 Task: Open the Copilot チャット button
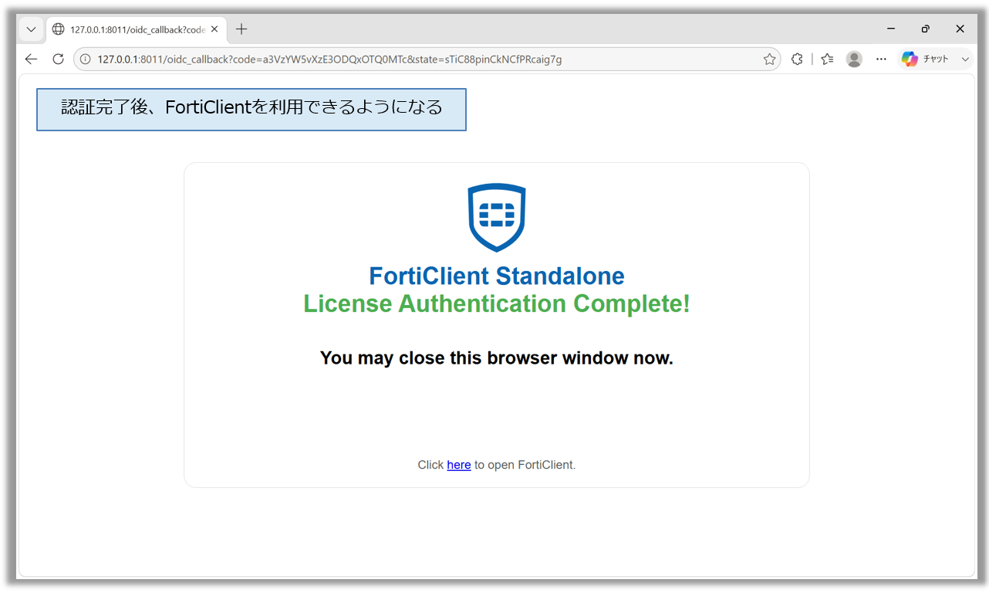[x=926, y=59]
